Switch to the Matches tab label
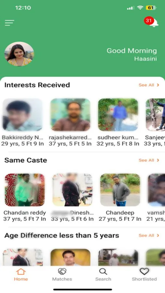This screenshot has height=293, width=165. tap(62, 279)
